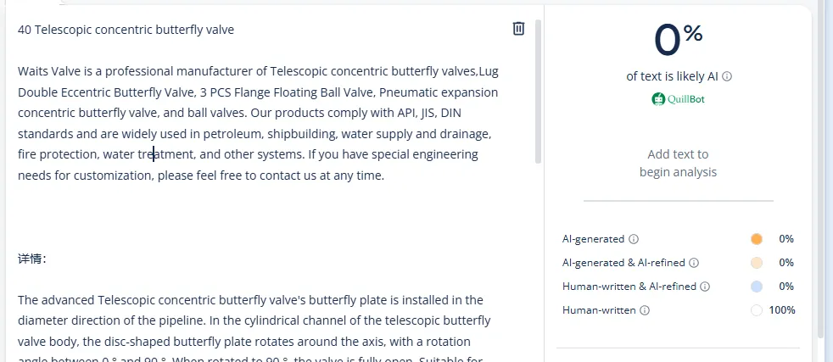This screenshot has height=362, width=833.
Task: Select the light orange AI-refined color dot
Action: pyautogui.click(x=757, y=263)
